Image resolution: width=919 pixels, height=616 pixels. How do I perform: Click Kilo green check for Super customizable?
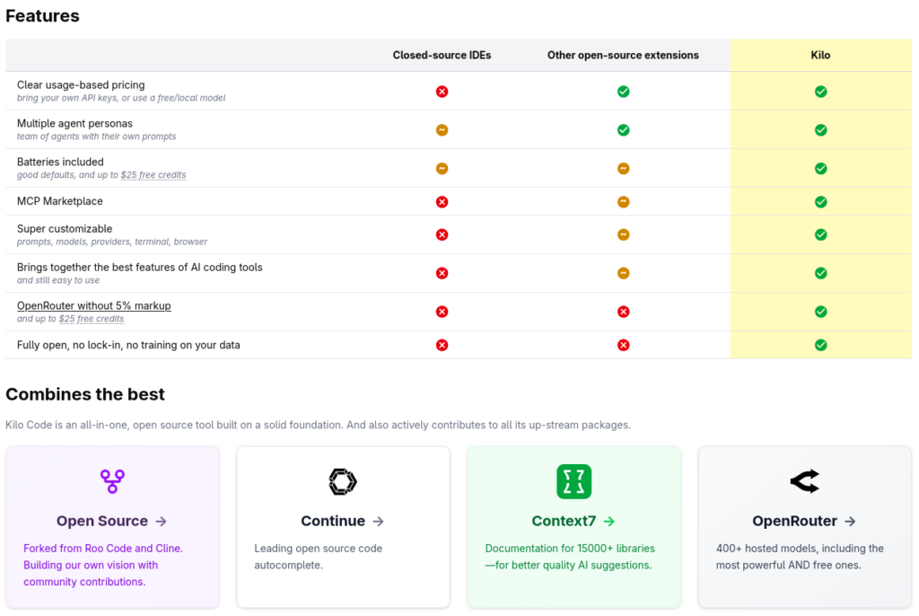click(x=820, y=234)
